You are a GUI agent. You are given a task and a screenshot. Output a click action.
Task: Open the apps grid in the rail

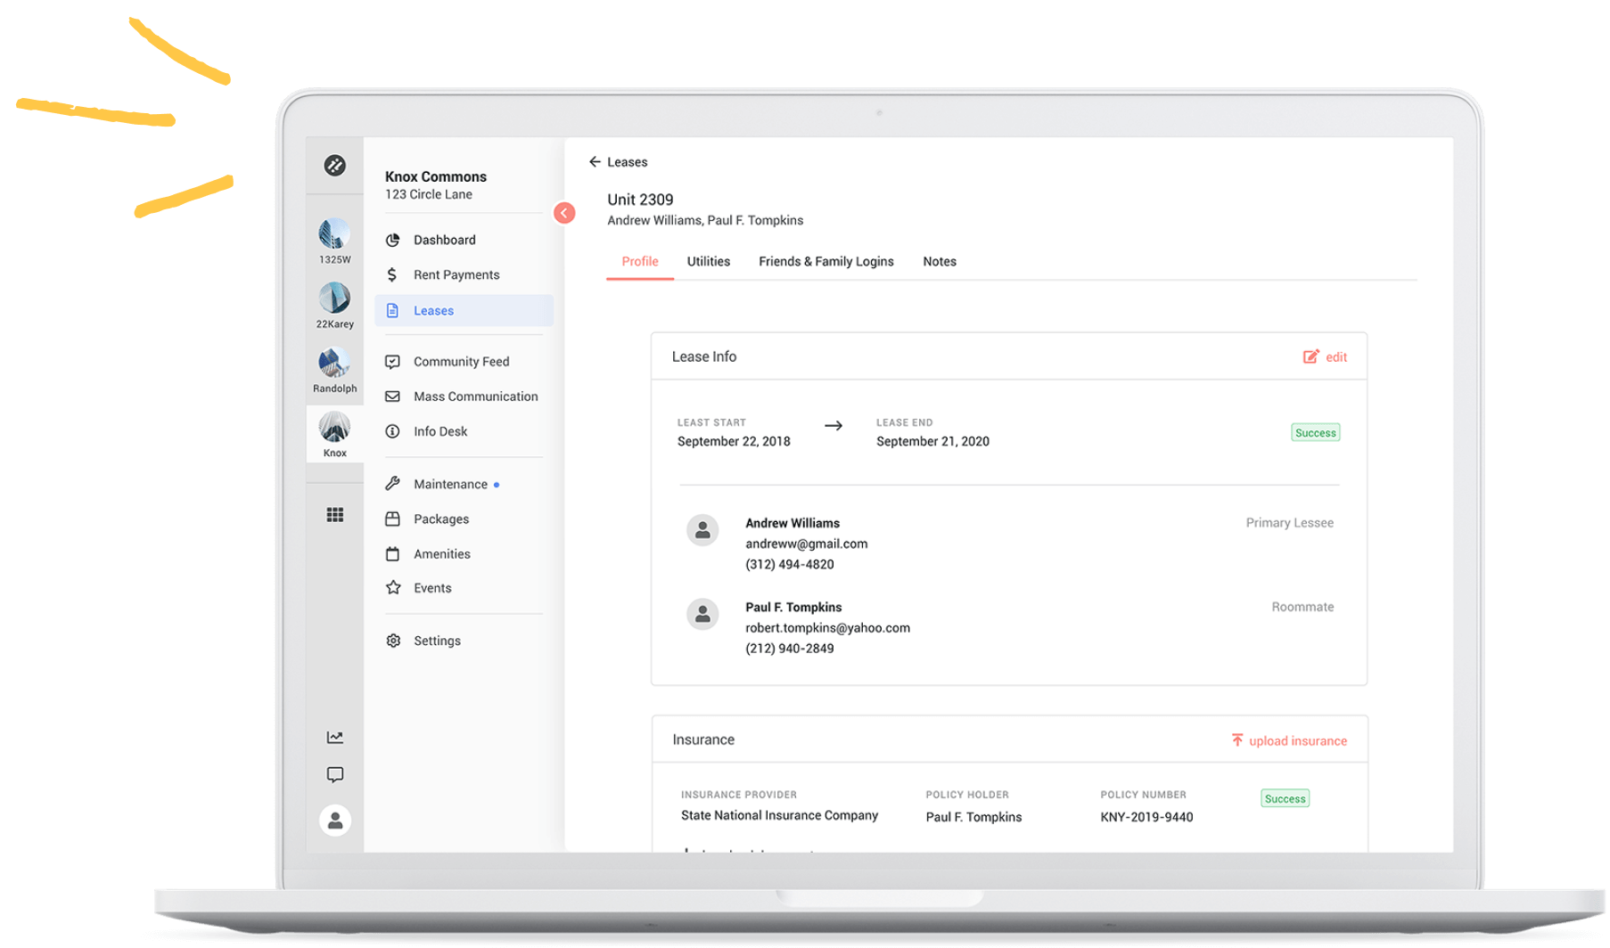click(x=335, y=514)
